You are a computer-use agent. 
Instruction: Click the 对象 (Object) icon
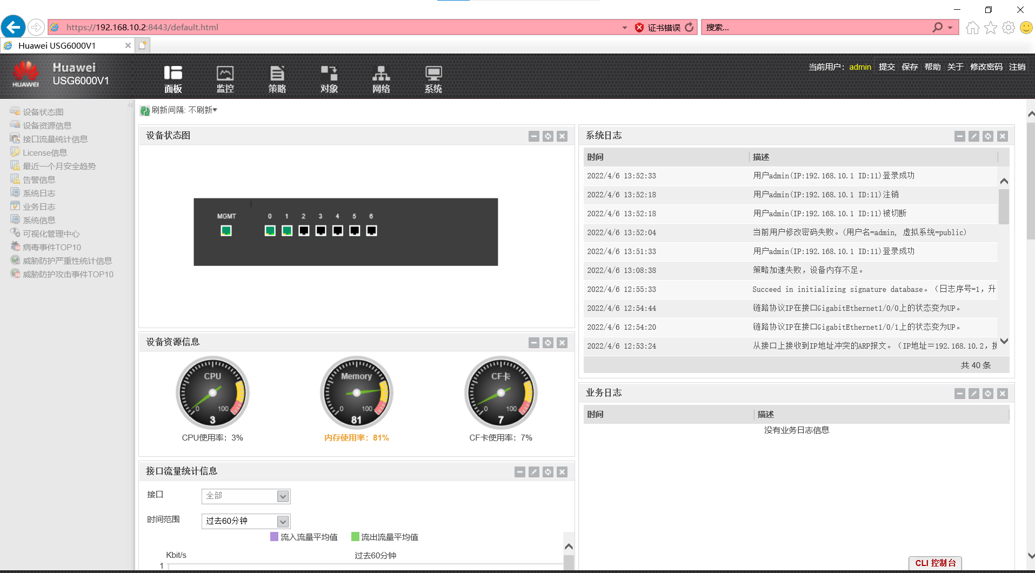329,78
